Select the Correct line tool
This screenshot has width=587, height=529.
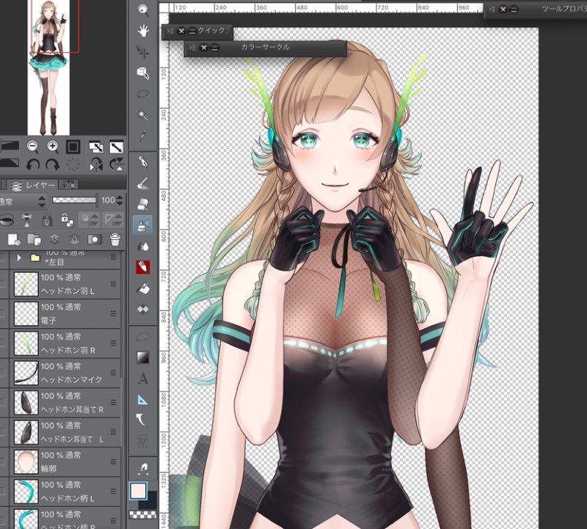(142, 420)
